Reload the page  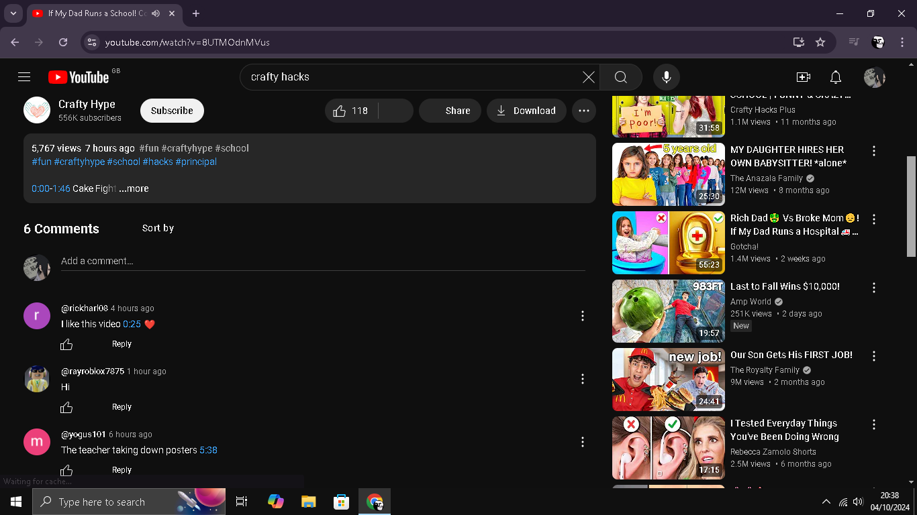click(63, 42)
